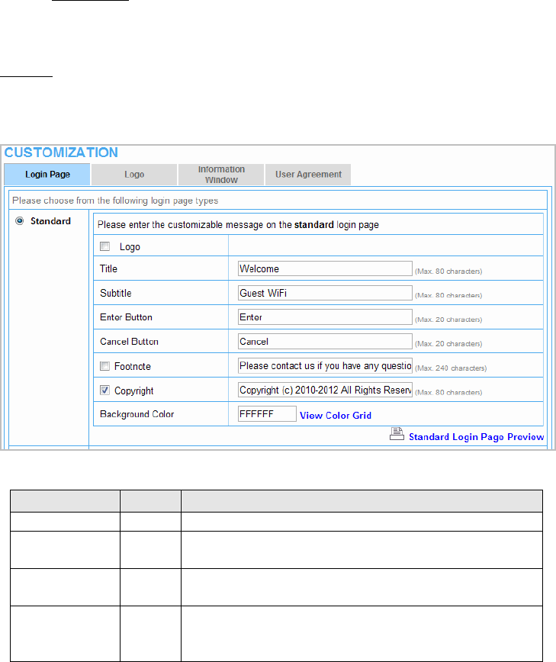Click the Footnote message text field
Screen dimensions: 556x662
tap(325, 365)
